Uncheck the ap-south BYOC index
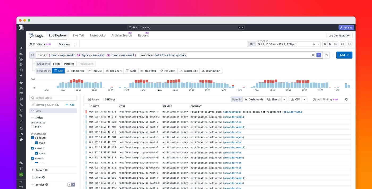Image resolution: width=372 pixels, height=189 pixels. [x=32, y=138]
